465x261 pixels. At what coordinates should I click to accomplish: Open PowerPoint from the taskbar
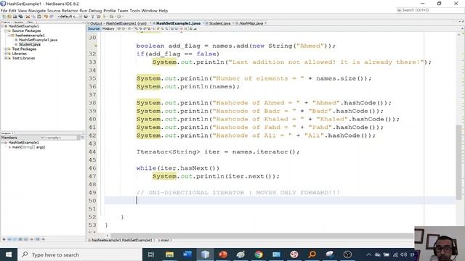[223, 254]
